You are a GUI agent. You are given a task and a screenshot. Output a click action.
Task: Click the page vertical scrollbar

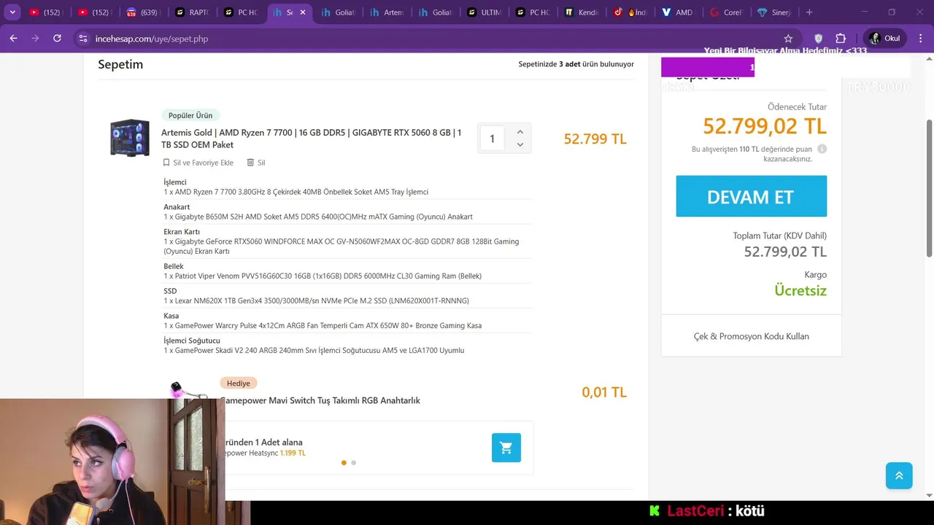(x=929, y=187)
